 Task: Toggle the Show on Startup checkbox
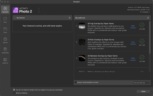(14, 93)
